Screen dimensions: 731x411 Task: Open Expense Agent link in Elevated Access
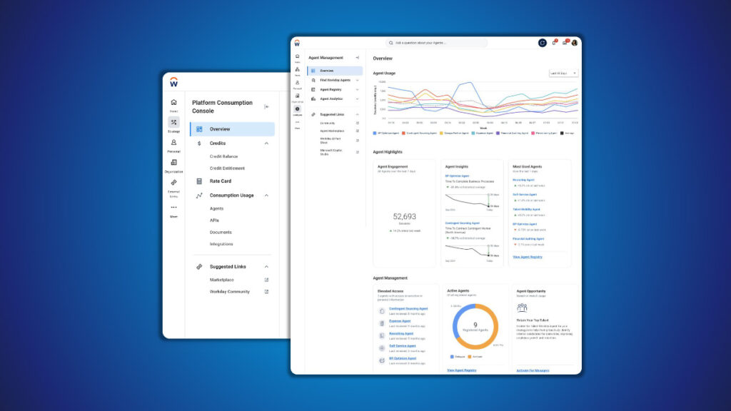tap(400, 321)
